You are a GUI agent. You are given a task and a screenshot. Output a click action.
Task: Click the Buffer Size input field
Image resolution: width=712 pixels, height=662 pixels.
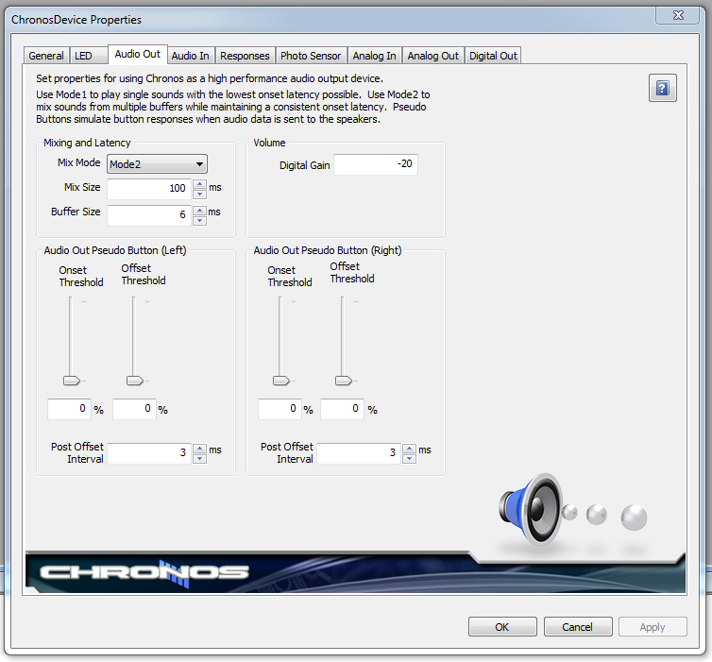coord(149,214)
